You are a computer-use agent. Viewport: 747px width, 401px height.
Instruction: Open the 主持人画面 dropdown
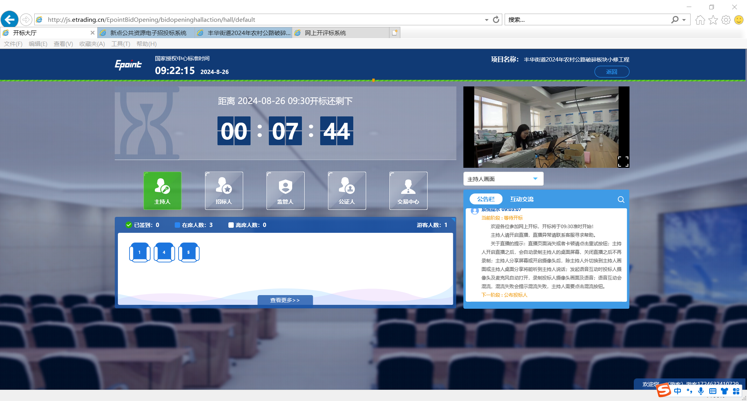point(503,179)
